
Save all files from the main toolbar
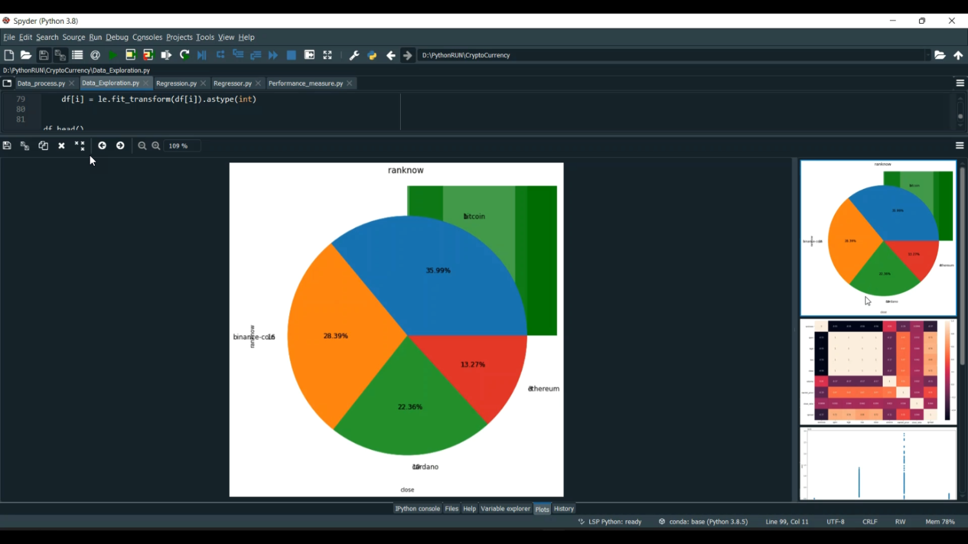coord(60,55)
